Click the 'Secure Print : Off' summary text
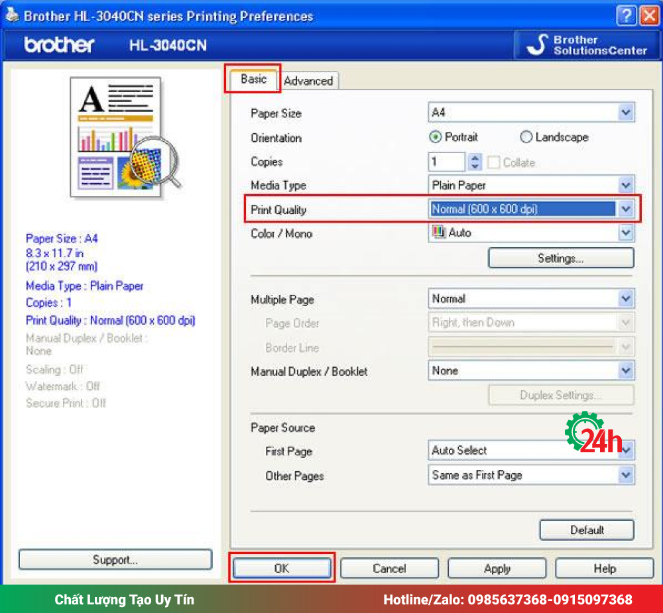 66,403
